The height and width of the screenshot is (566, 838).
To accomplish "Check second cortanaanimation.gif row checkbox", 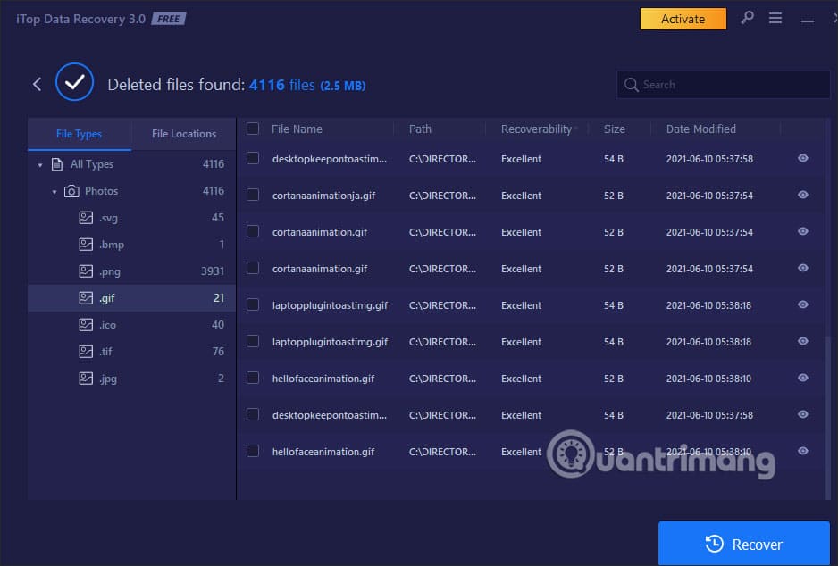I will click(x=253, y=268).
